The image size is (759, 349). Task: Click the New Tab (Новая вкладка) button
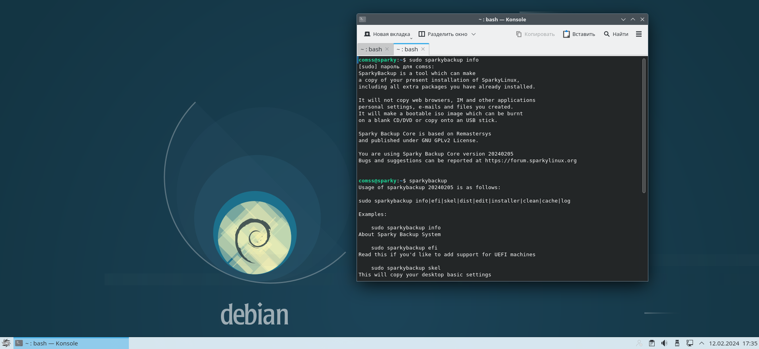pos(387,34)
